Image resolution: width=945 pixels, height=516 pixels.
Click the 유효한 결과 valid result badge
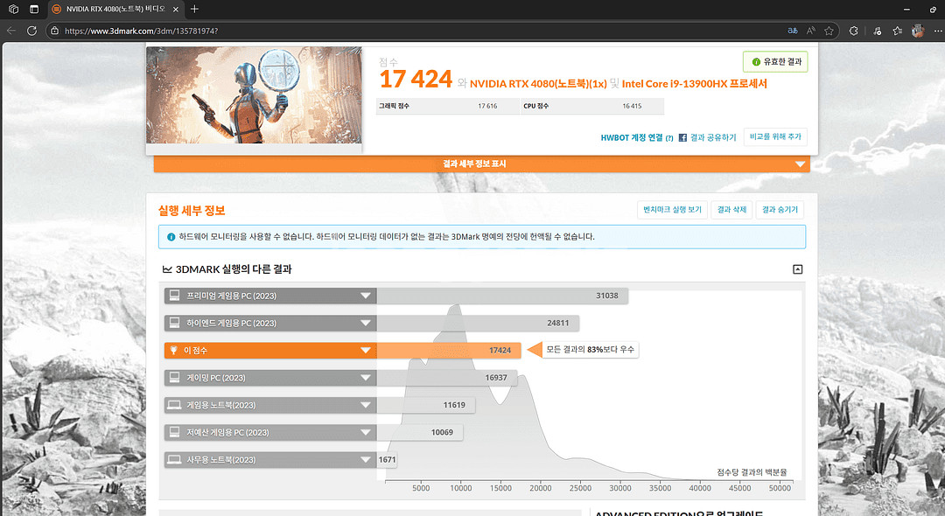point(775,61)
